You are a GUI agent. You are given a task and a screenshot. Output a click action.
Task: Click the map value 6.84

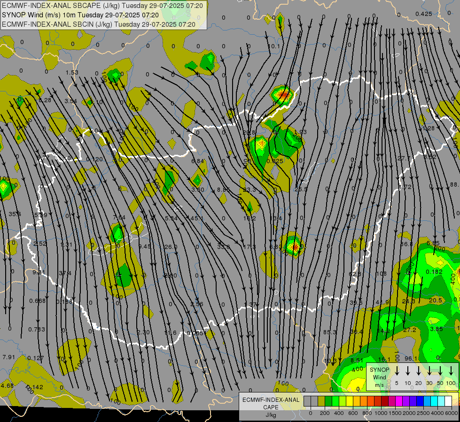click(x=197, y=161)
